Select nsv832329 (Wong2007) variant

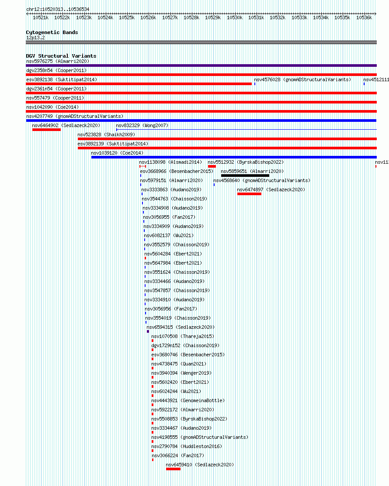[142, 125]
